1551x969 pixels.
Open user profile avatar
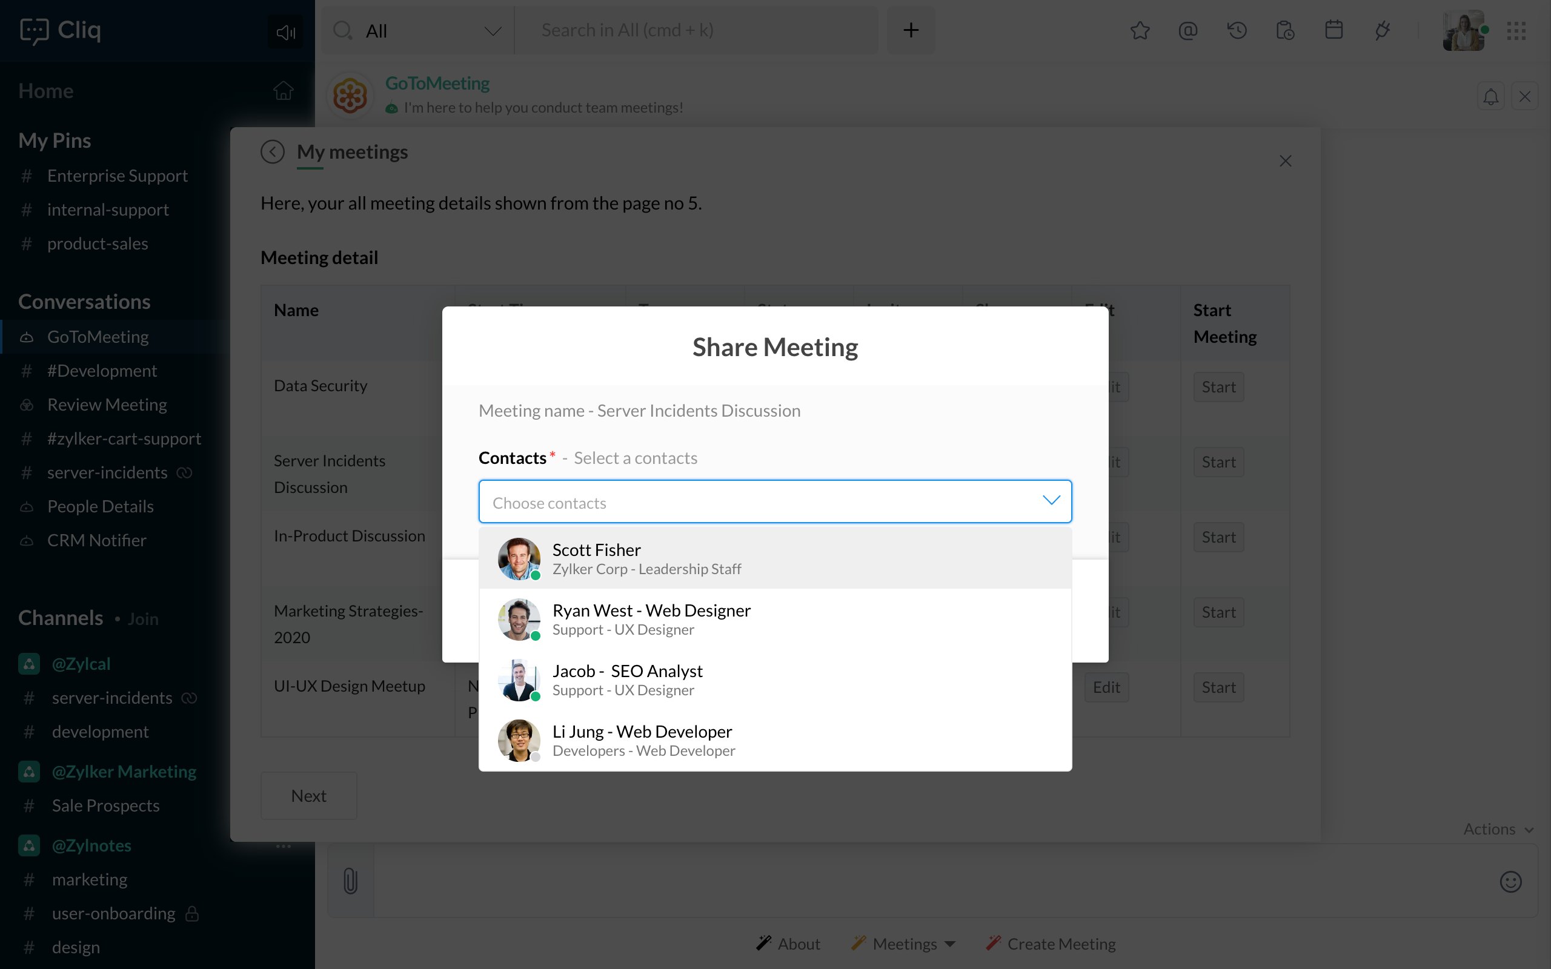click(x=1464, y=30)
